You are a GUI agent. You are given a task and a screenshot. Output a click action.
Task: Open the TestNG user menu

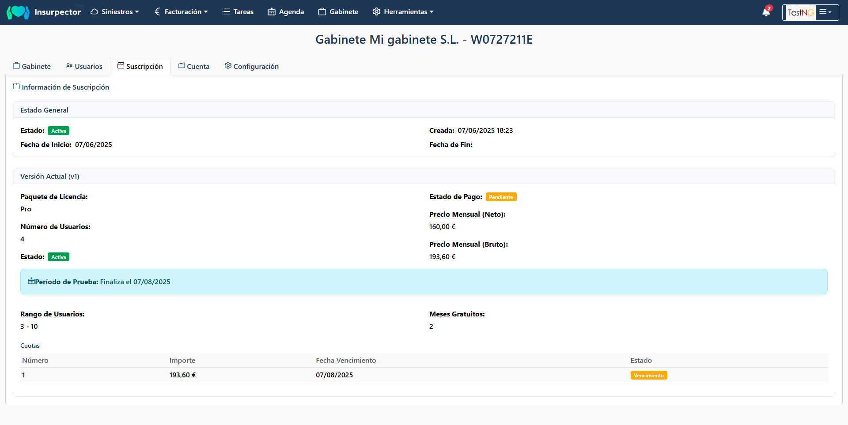pos(810,12)
